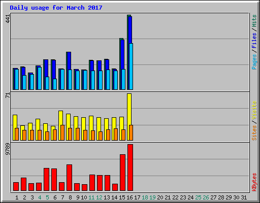The width and height of the screenshot is (260, 203).
Task: Click day 10 on the x-axis
Action: (x=84, y=197)
